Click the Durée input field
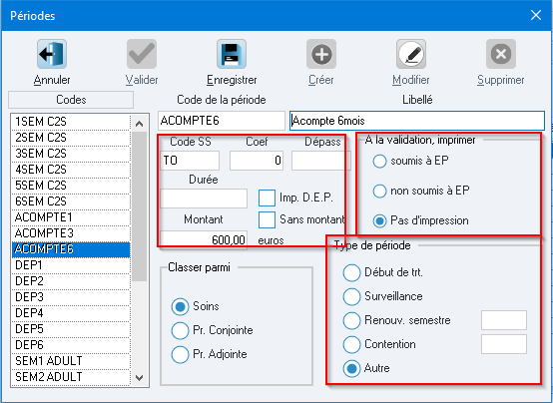The image size is (553, 403). coord(204,199)
